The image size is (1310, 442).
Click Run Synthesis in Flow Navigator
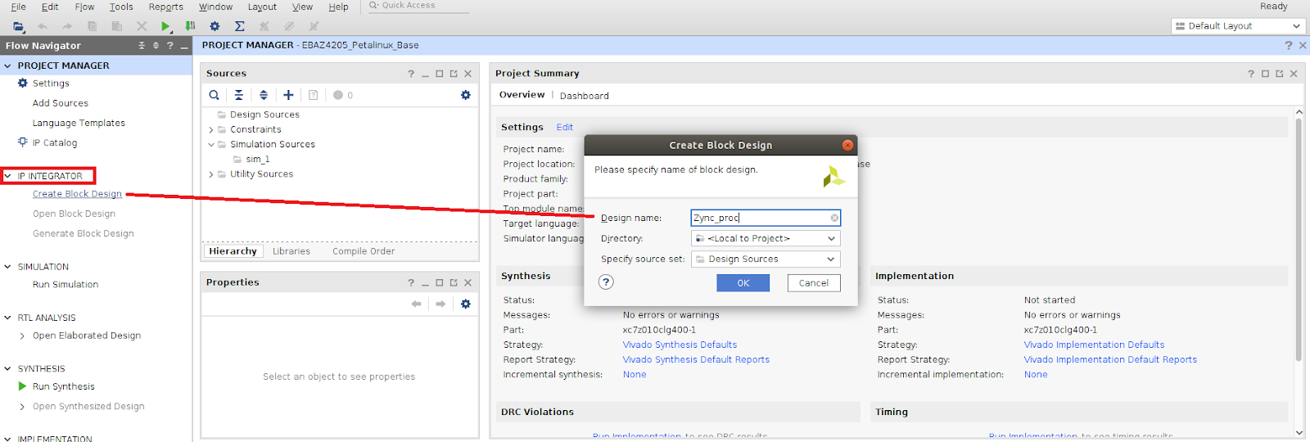64,386
